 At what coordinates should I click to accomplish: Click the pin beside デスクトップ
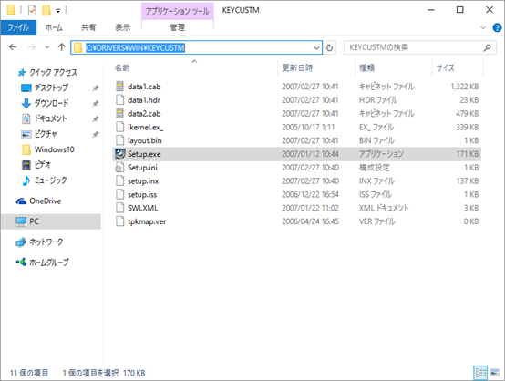pos(96,88)
